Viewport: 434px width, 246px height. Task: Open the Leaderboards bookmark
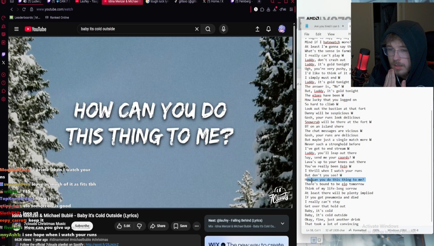pyautogui.click(x=25, y=17)
